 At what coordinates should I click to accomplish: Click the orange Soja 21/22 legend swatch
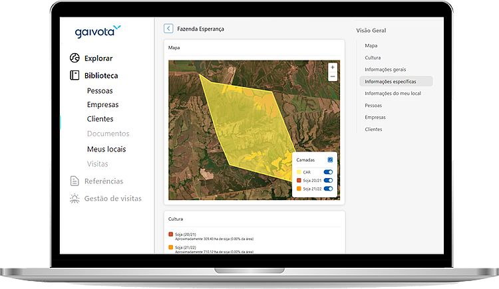(x=299, y=189)
